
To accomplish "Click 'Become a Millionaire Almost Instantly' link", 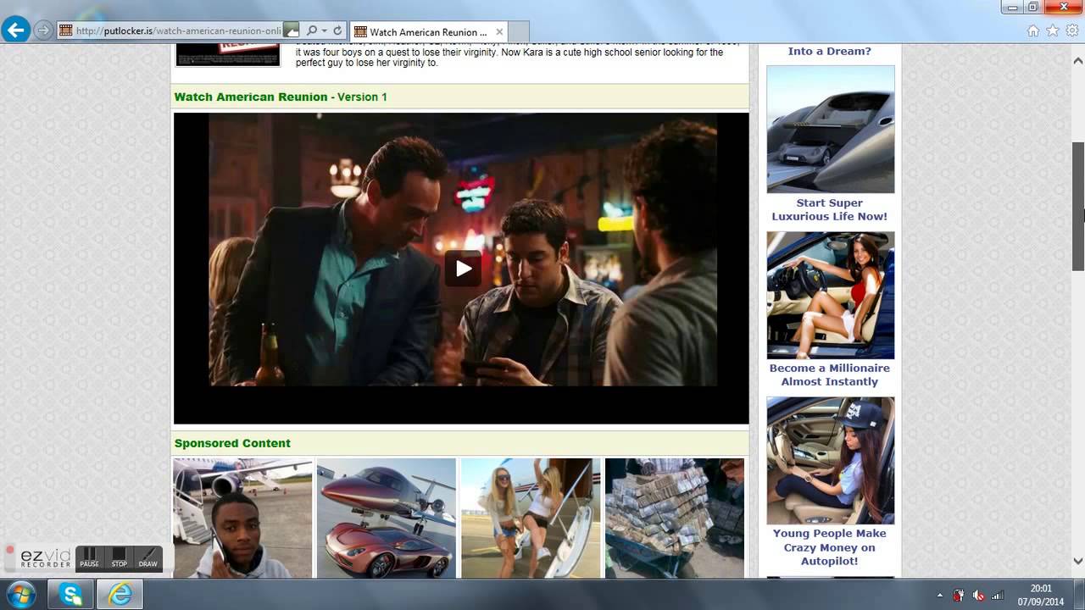I will coord(830,374).
